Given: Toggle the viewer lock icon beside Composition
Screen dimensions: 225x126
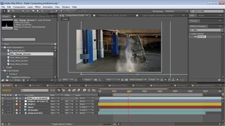Looking at the screenshot, I should (63, 15).
